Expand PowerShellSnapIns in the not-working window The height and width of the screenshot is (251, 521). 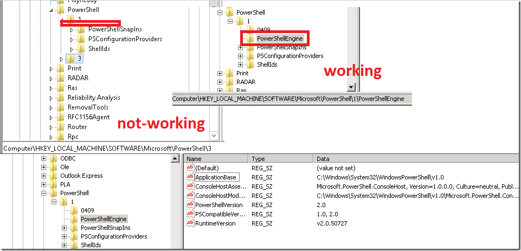click(x=72, y=30)
